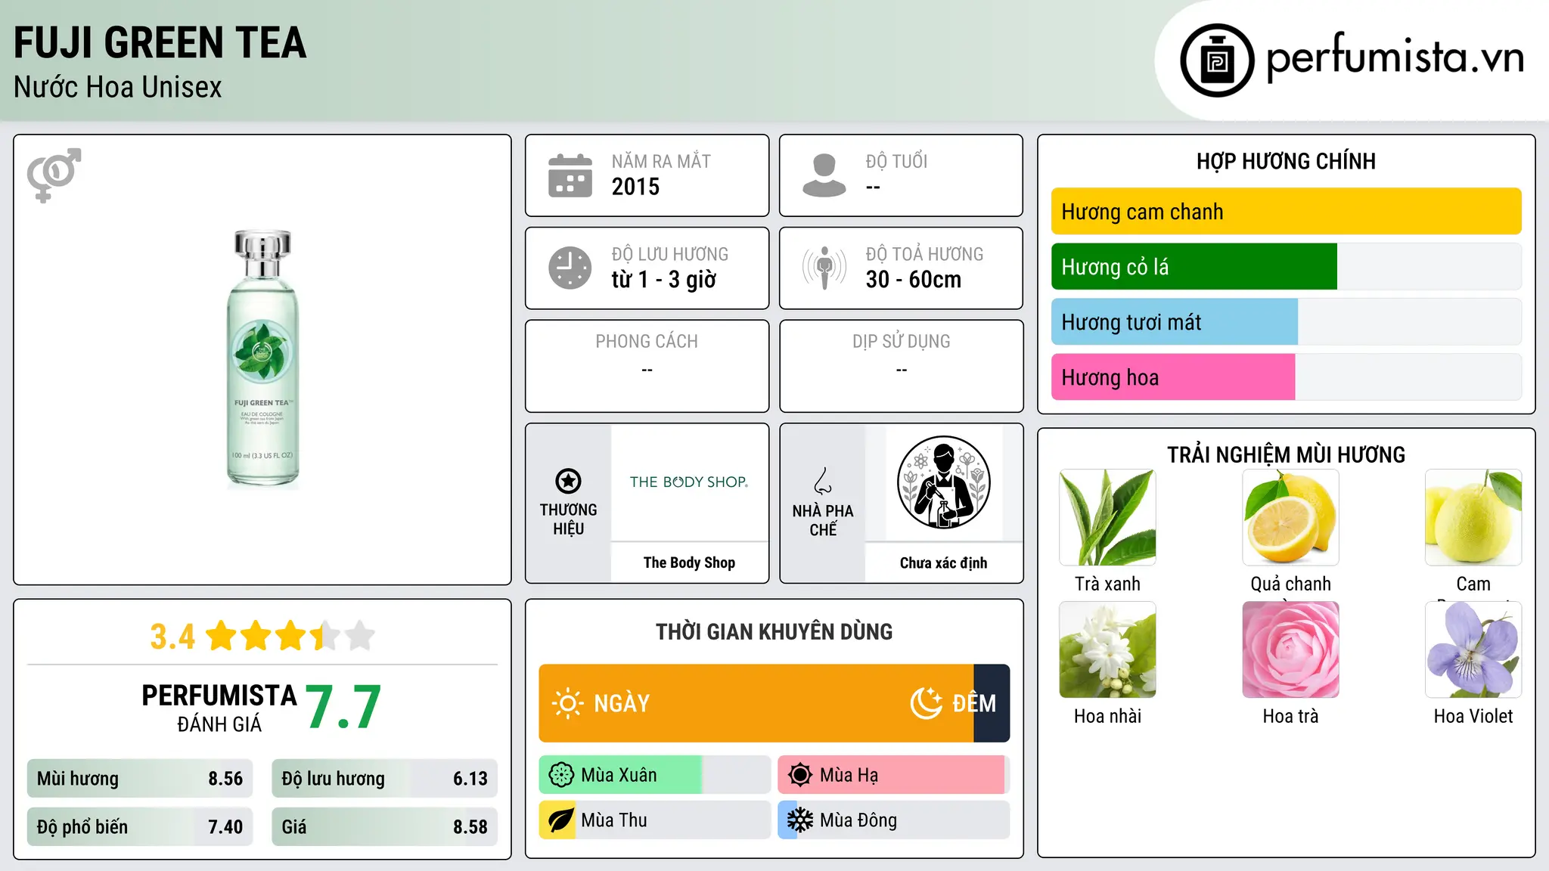Click the Hoa trà note label
This screenshot has height=871, width=1549.
point(1290,716)
